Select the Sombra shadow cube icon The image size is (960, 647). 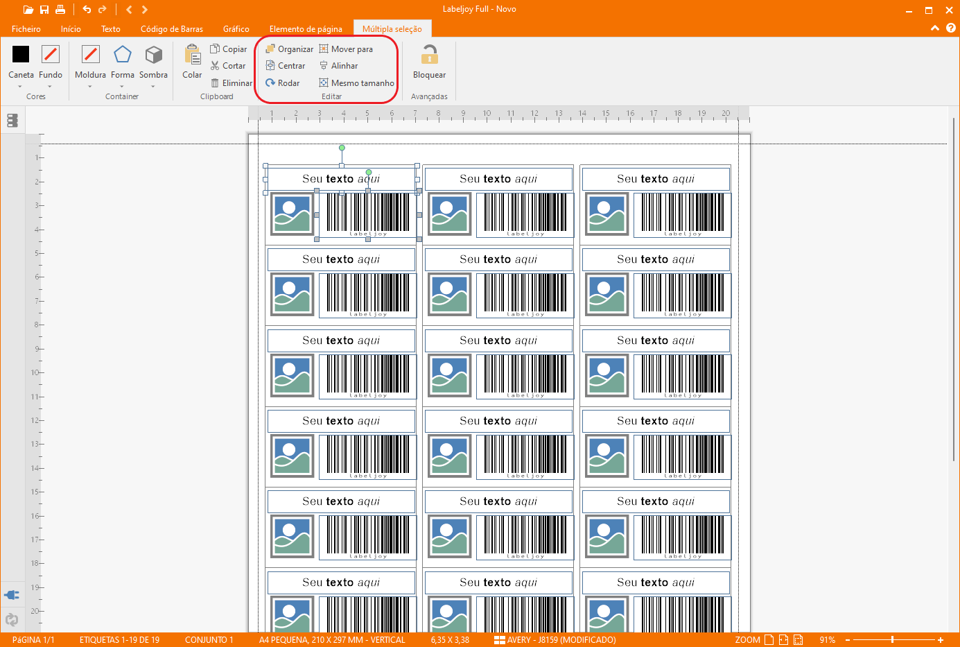tap(153, 54)
